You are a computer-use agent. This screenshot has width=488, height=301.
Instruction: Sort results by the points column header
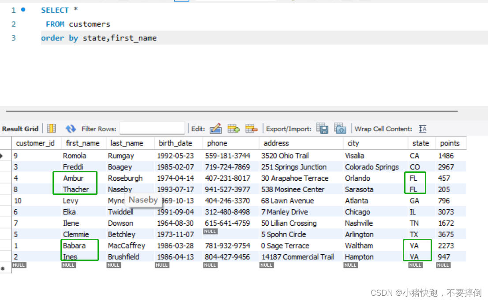[450, 143]
